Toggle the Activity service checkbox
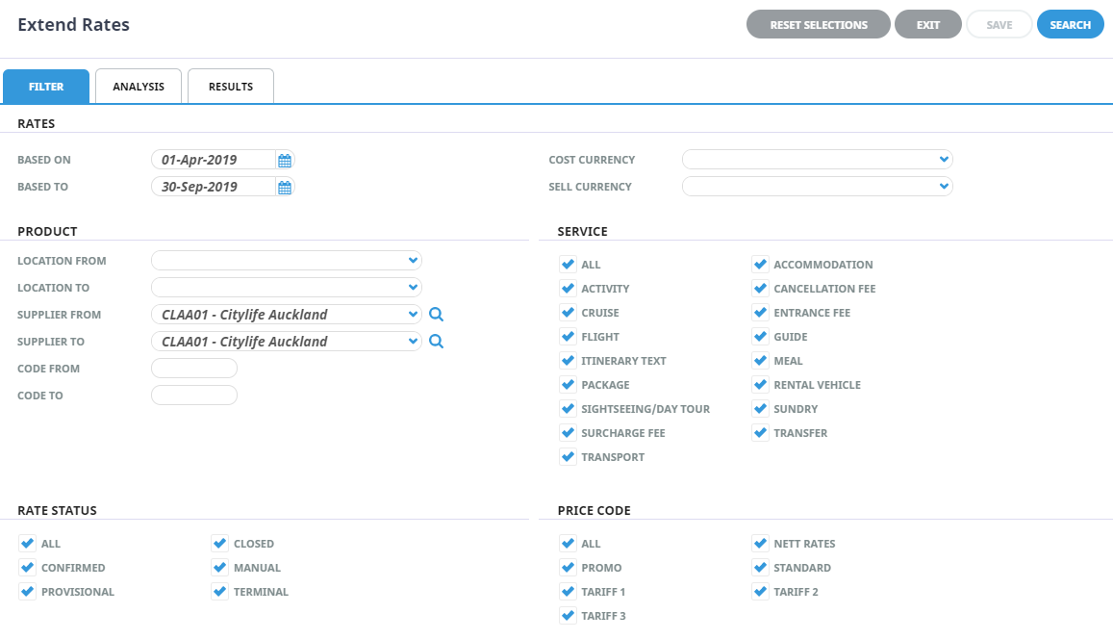Viewport: 1113px width, 639px height. [568, 289]
